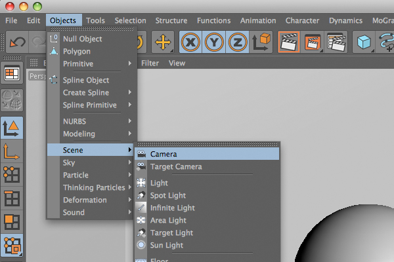This screenshot has height=262, width=394.
Task: Open the Structure menu
Action: 171,20
